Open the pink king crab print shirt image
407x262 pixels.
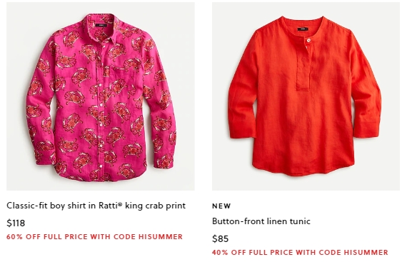101,96
